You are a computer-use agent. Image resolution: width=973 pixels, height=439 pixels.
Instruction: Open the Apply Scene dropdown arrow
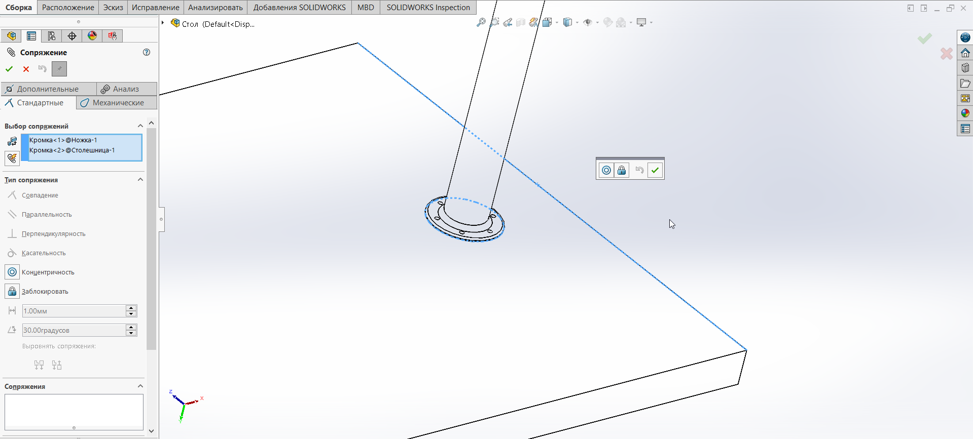click(x=631, y=22)
